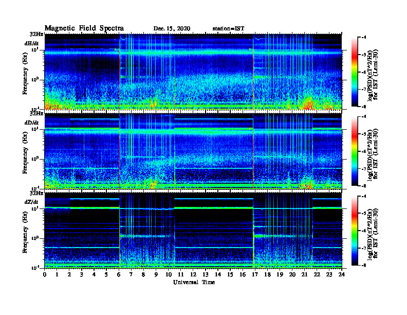Click the dD/dt spectrogram panel

pyautogui.click(x=193, y=151)
